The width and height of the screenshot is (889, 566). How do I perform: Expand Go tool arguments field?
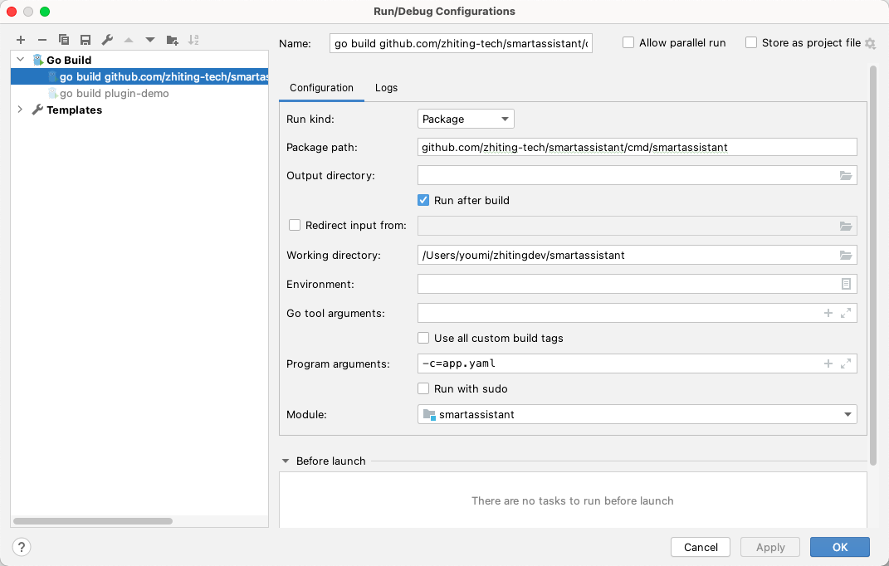[846, 313]
